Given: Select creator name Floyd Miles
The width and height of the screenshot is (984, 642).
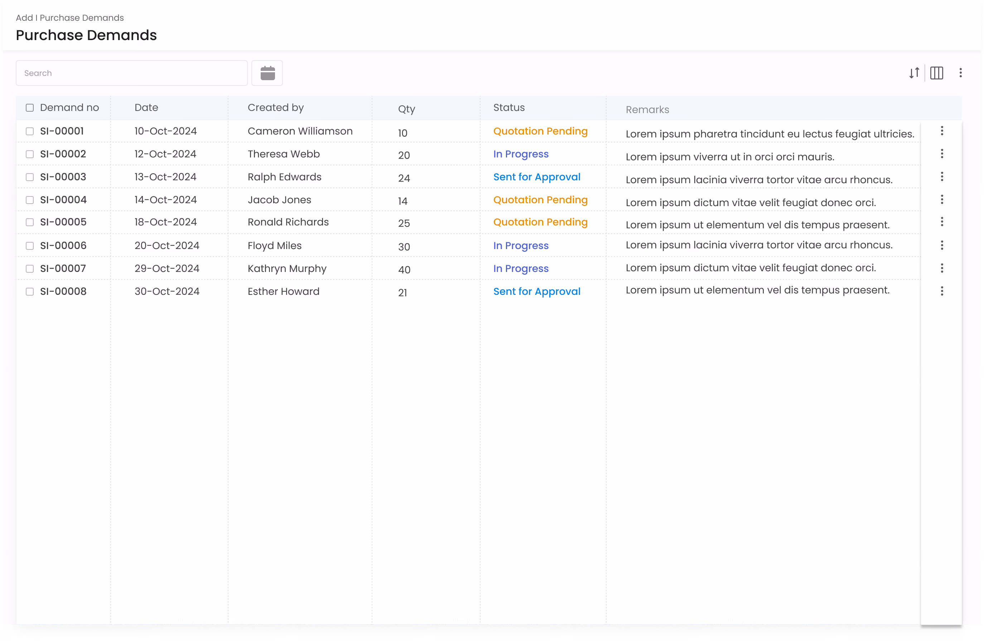Looking at the screenshot, I should (x=275, y=246).
